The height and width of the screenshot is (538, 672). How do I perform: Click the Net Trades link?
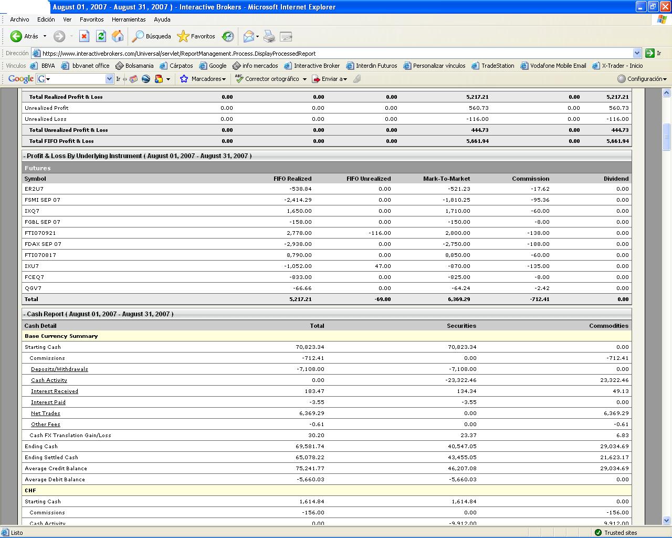click(45, 413)
